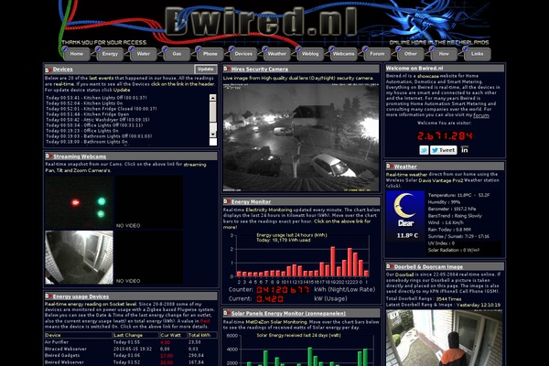Click the forum link in welcome text

pos(481,115)
